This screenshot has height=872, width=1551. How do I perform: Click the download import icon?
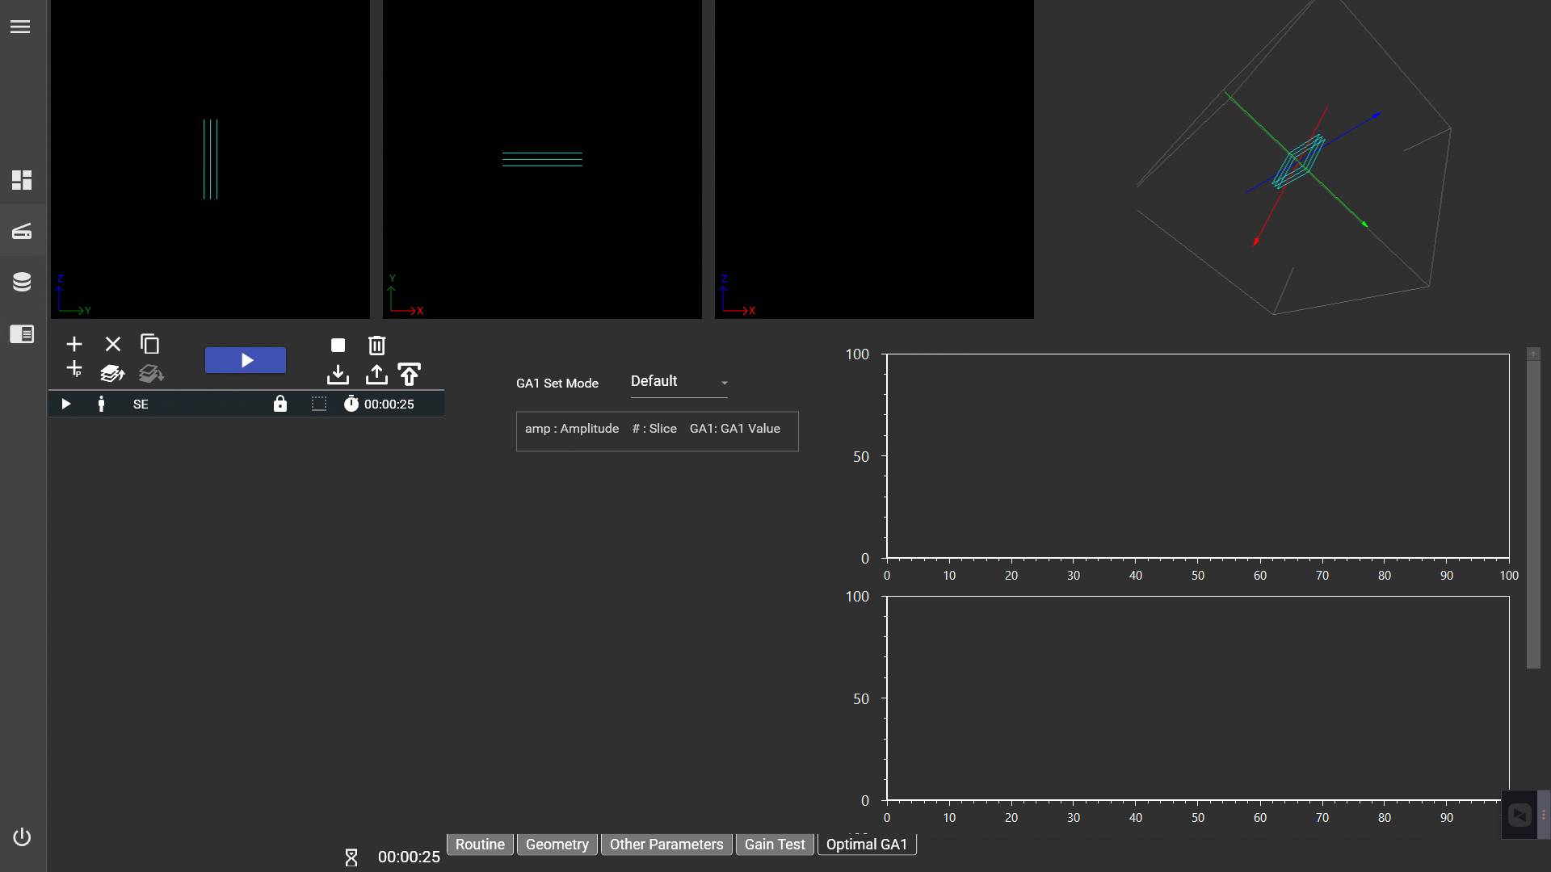click(338, 375)
